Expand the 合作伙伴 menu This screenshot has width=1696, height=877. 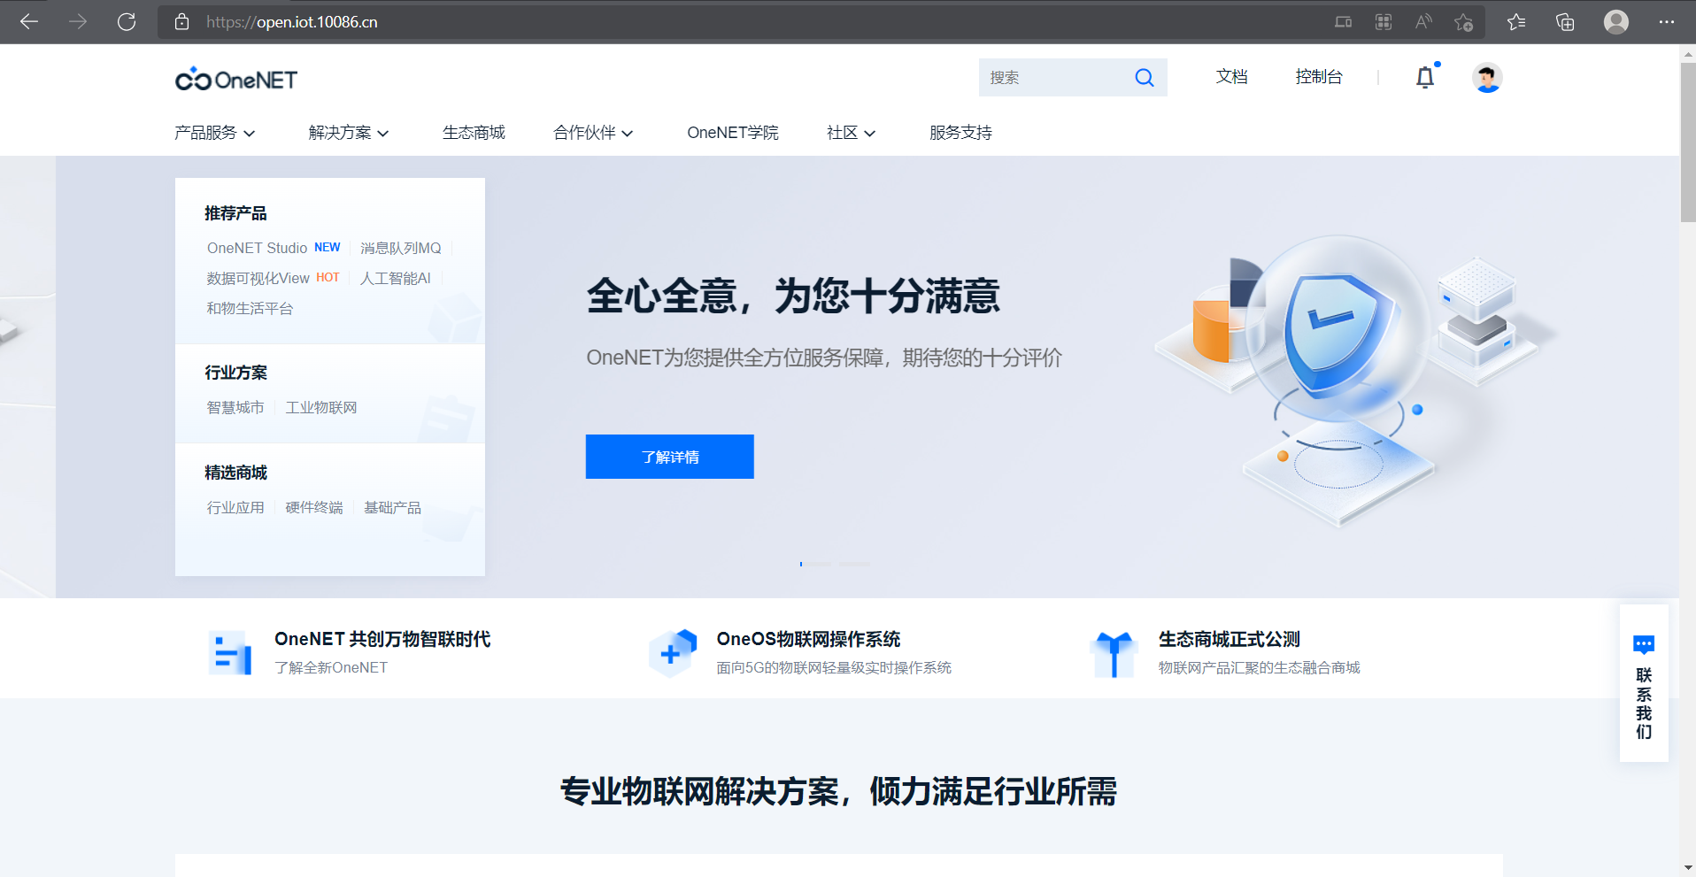click(593, 133)
